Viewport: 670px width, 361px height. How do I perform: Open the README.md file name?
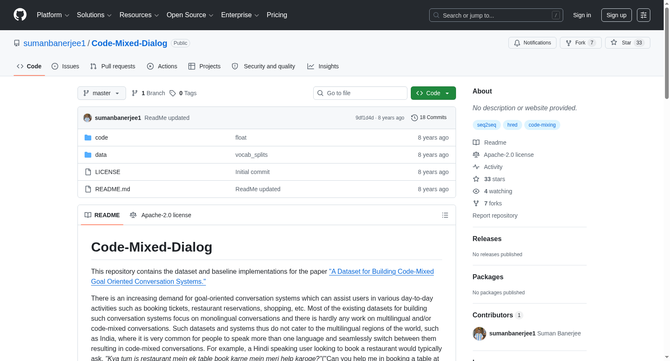tap(113, 189)
